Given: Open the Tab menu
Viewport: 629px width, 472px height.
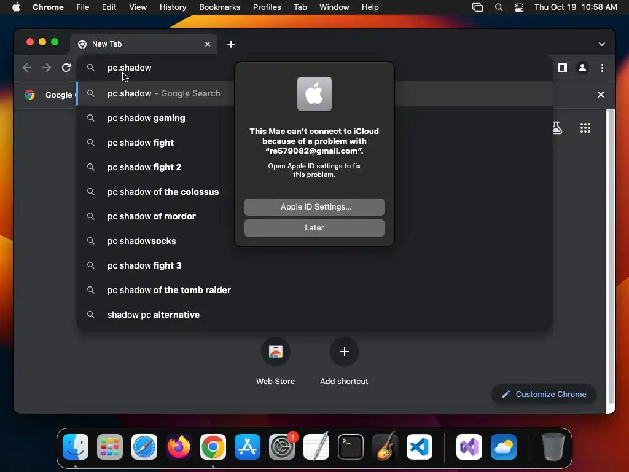Looking at the screenshot, I should pos(300,7).
